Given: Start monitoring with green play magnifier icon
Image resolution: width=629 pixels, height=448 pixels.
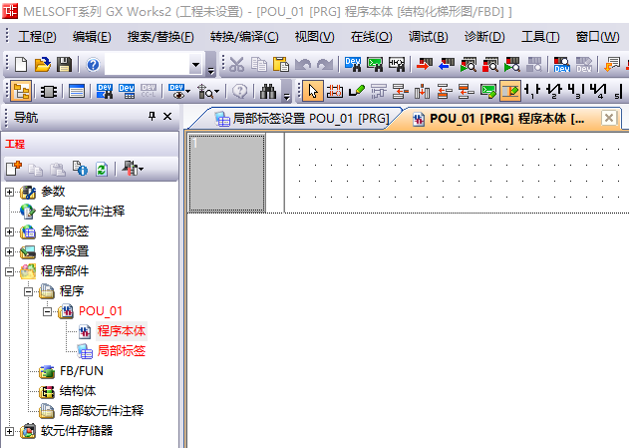Looking at the screenshot, I should tap(469, 64).
